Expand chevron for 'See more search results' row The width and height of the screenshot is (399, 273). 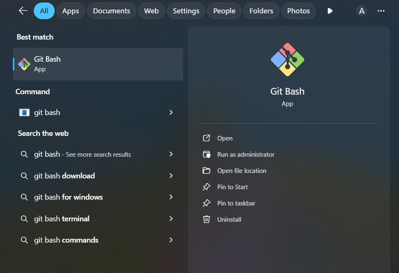click(x=171, y=154)
